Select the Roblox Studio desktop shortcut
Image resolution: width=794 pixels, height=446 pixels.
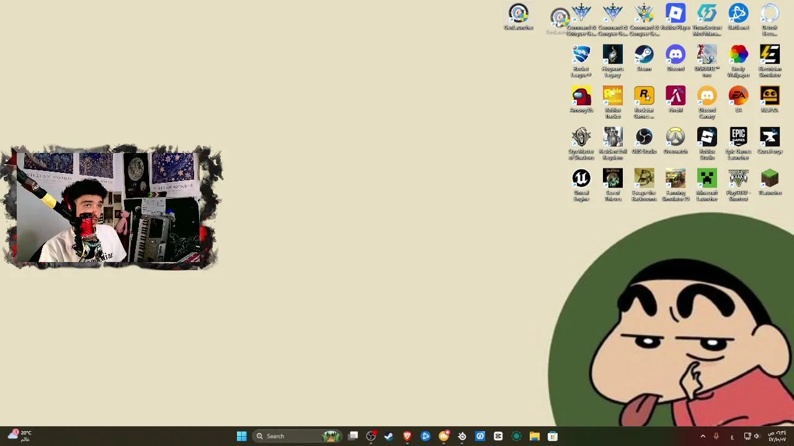[707, 144]
